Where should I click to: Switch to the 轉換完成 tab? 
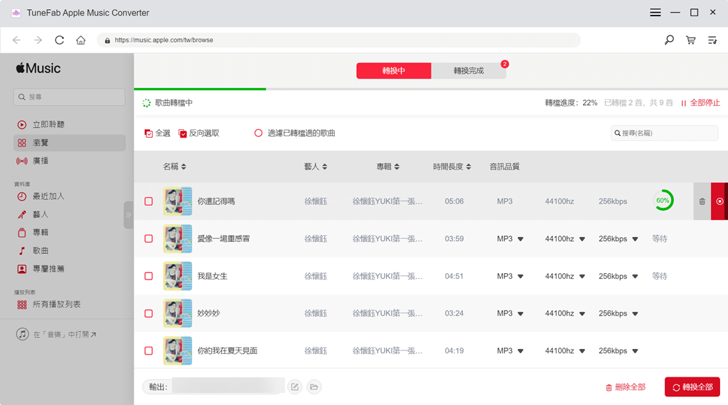pos(469,71)
